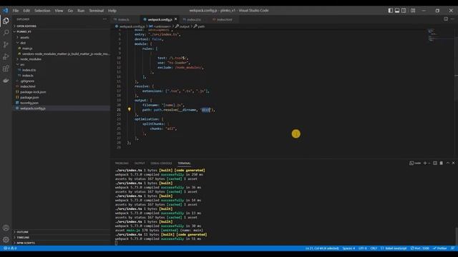Open the Go menu

click(70, 11)
